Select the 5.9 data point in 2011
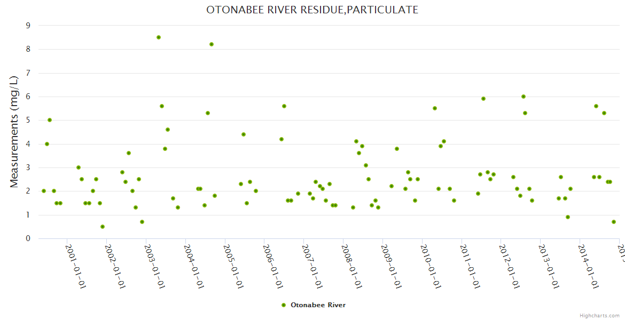 [x=483, y=99]
